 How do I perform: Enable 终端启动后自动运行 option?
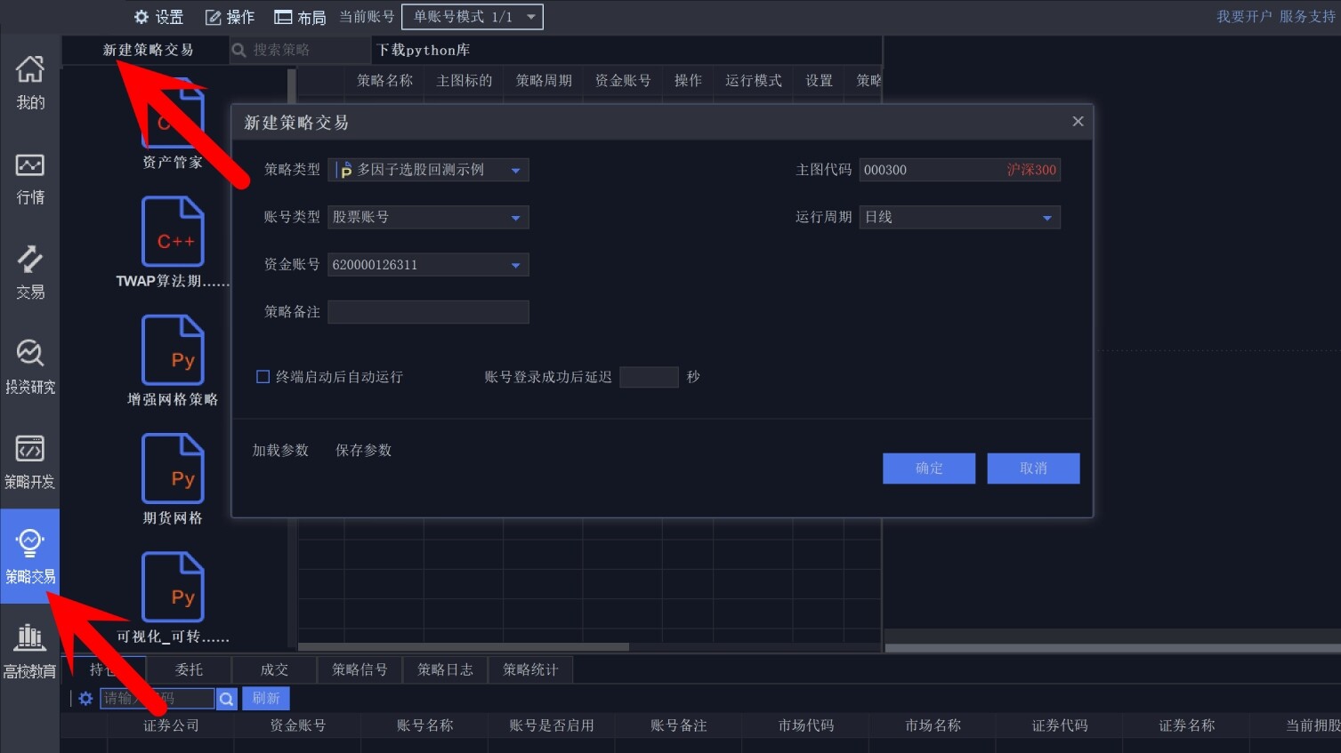click(263, 376)
